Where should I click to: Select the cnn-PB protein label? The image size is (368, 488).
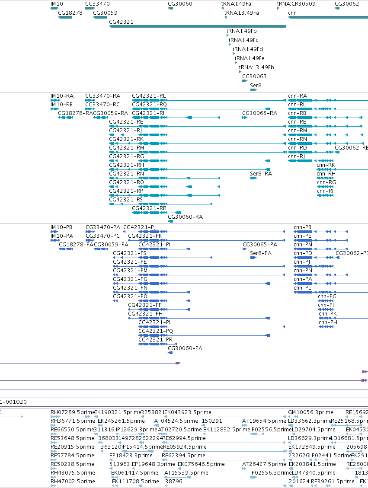pyautogui.click(x=302, y=227)
